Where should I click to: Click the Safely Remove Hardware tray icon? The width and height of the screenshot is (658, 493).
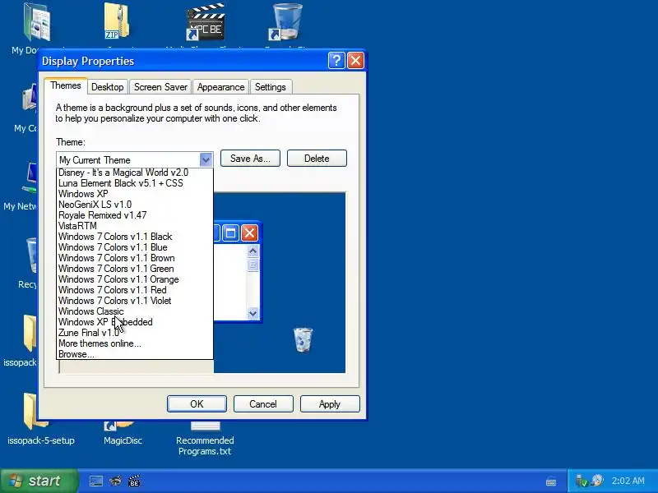582,481
